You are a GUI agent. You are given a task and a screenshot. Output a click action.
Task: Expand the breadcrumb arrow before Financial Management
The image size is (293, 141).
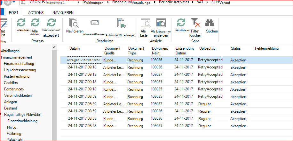click(107, 2)
